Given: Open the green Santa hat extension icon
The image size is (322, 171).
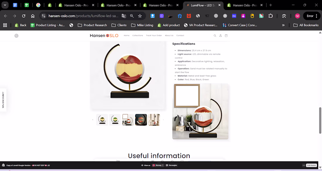Looking at the screenshot, I should pyautogui.click(x=261, y=16).
